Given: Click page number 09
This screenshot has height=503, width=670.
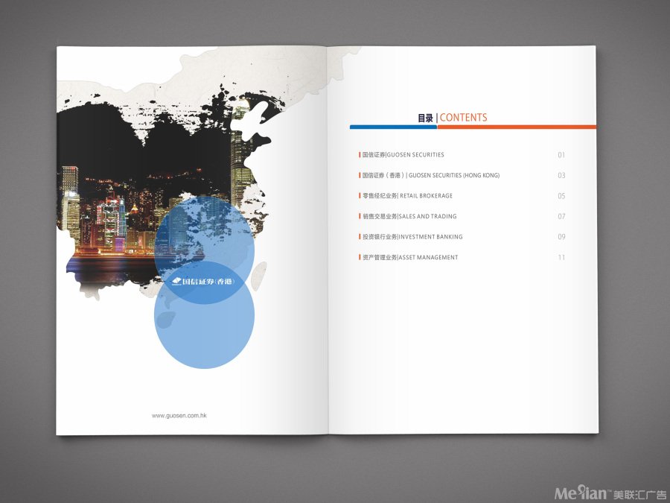Looking at the screenshot, I should (x=561, y=236).
